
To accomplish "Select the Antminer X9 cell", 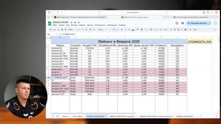I will (60, 48).
